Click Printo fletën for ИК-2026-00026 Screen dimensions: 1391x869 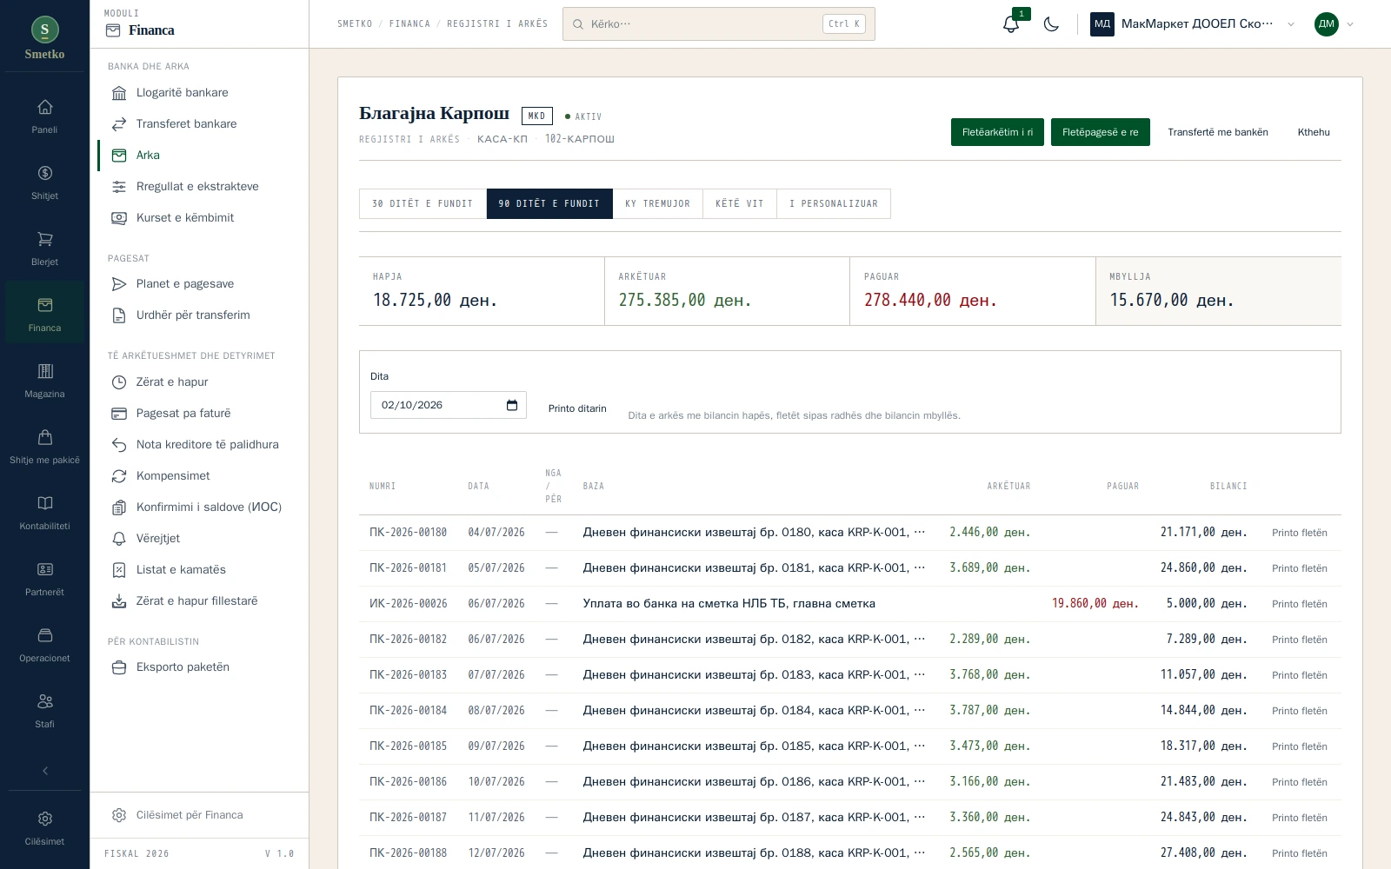pos(1299,604)
